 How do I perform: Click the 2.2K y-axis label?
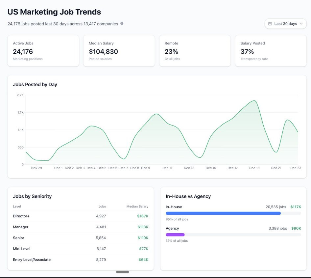20,95
